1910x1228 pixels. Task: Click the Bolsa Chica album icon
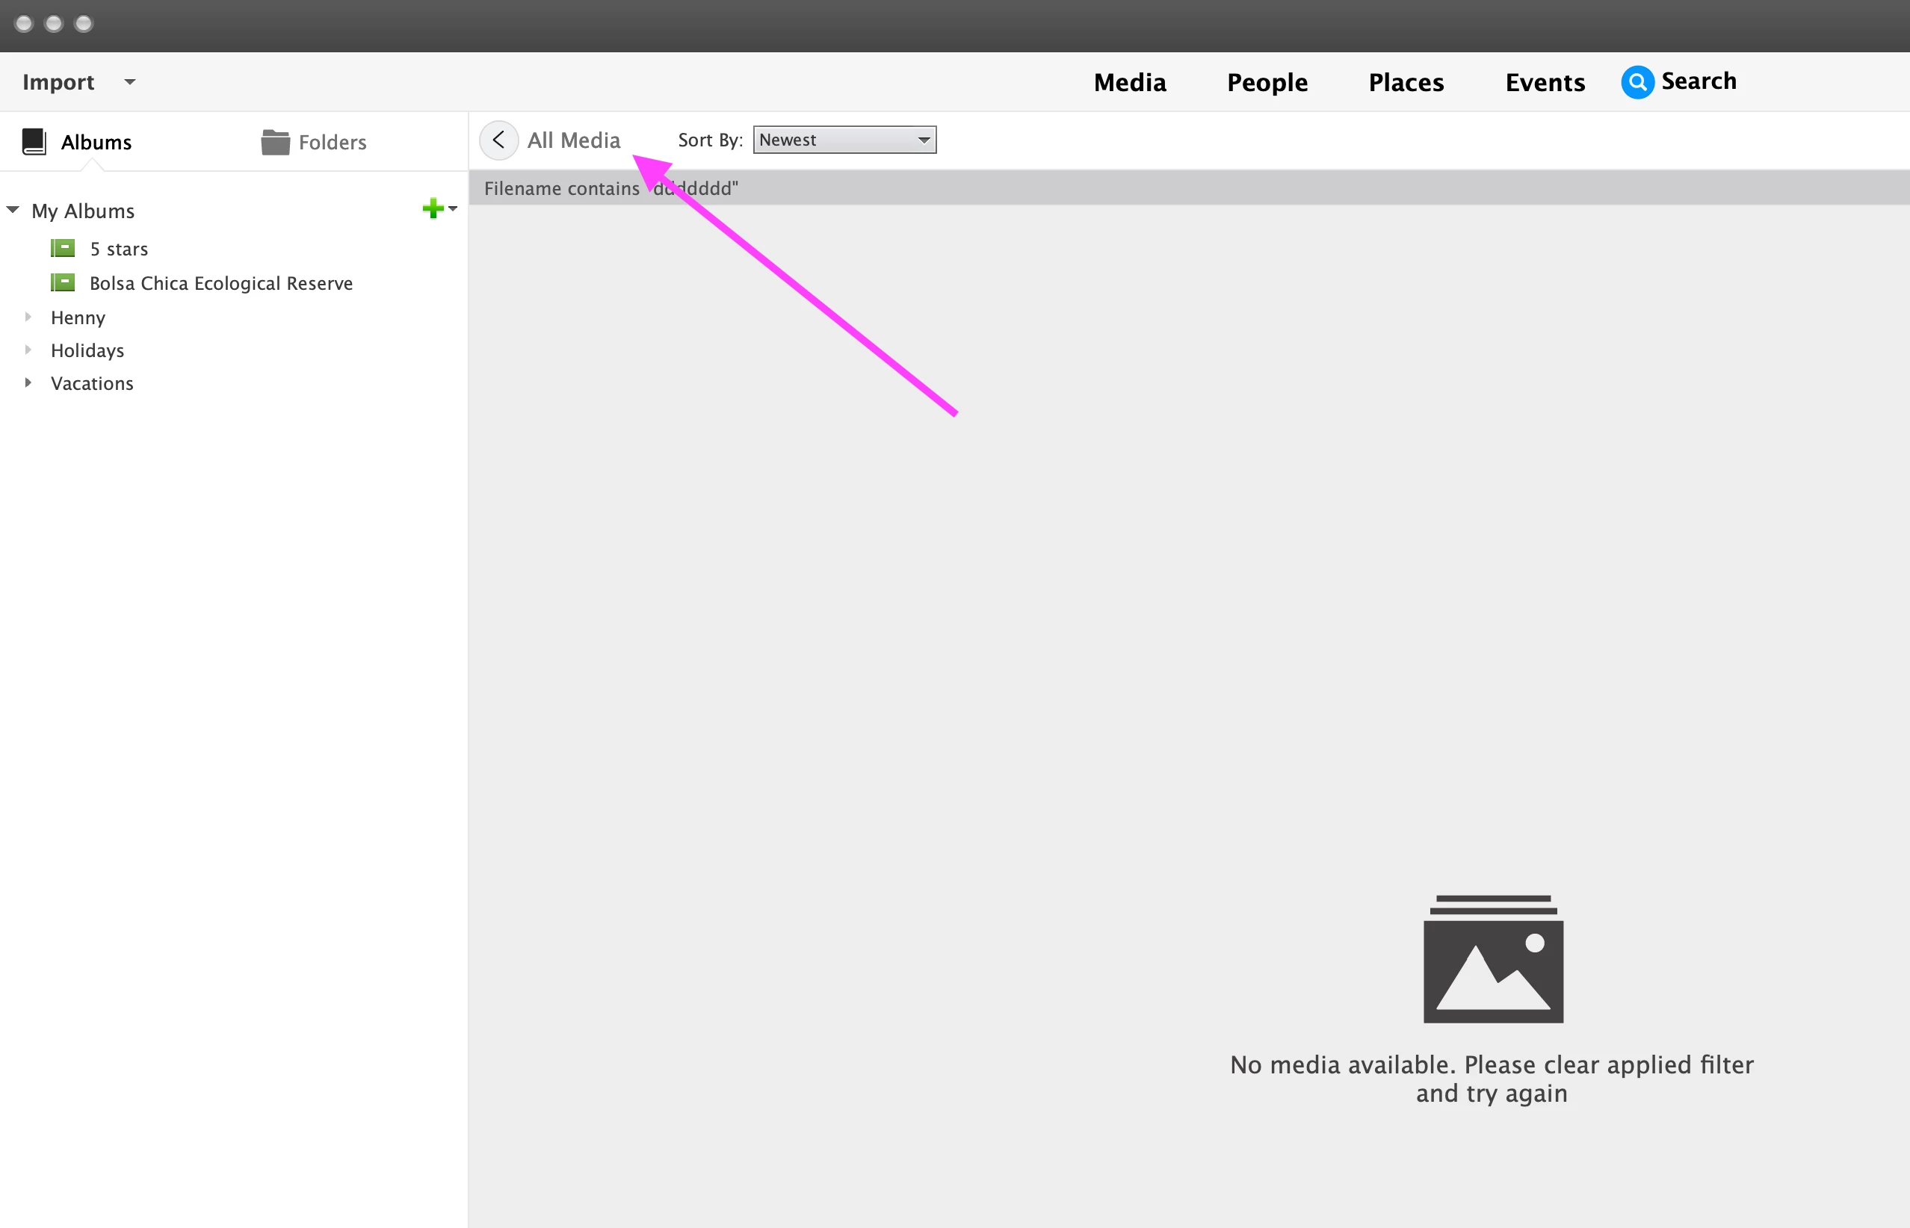pos(63,283)
